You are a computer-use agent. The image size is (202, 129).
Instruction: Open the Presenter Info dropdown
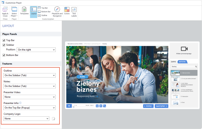pos(29,108)
